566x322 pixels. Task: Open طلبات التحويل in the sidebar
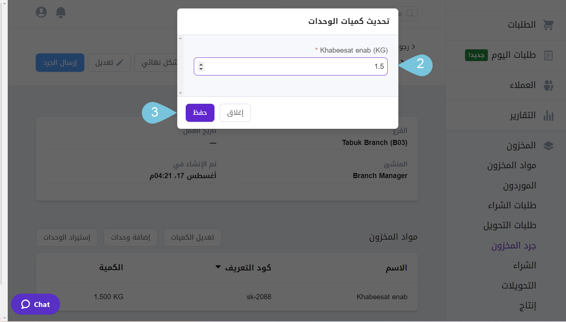(x=510, y=225)
